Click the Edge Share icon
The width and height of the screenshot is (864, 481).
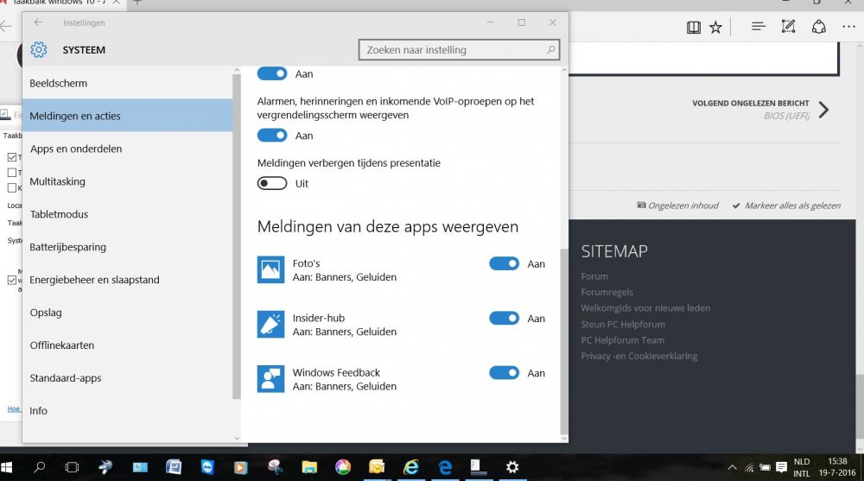[x=818, y=27]
